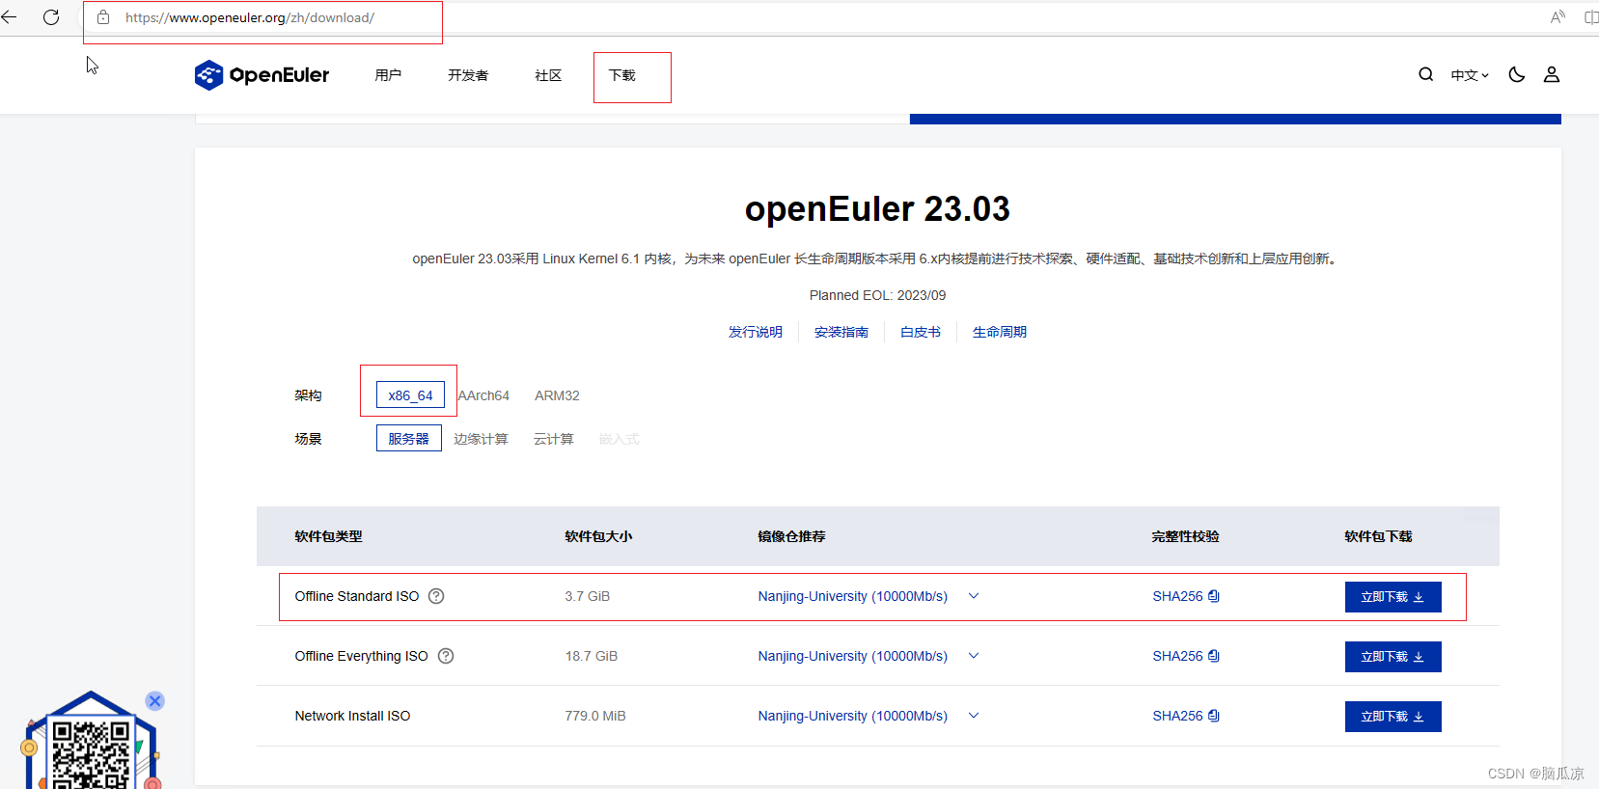Click the 软件包下载 column header
The height and width of the screenshot is (789, 1599).
click(x=1378, y=536)
